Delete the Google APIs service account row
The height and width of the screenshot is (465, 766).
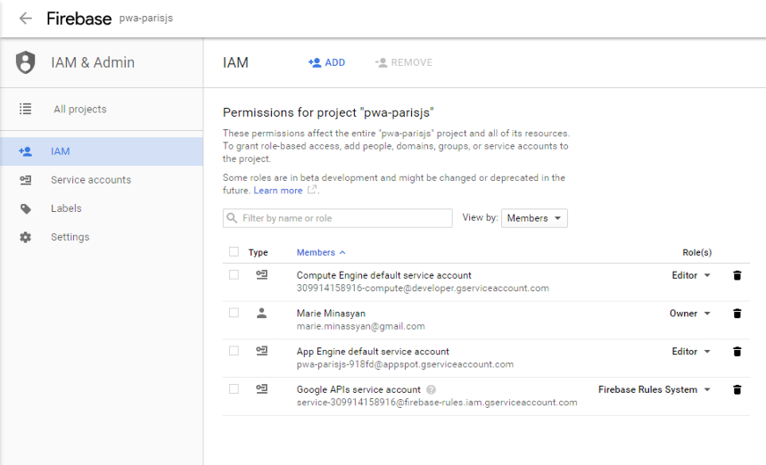[x=737, y=389]
